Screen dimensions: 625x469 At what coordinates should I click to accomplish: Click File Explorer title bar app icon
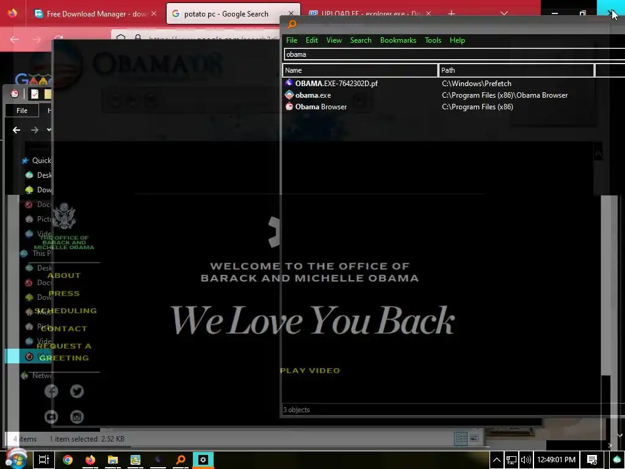[x=15, y=93]
